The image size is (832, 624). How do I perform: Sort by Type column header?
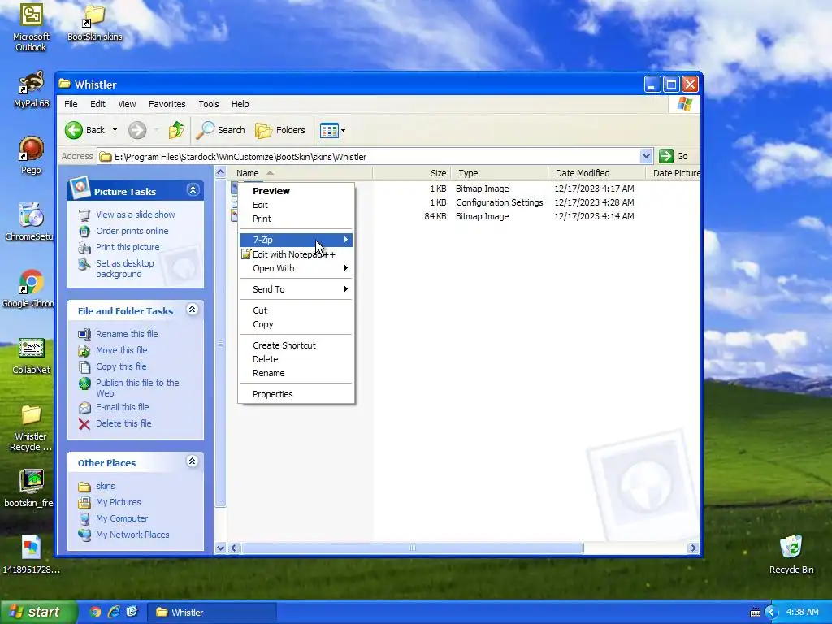499,173
